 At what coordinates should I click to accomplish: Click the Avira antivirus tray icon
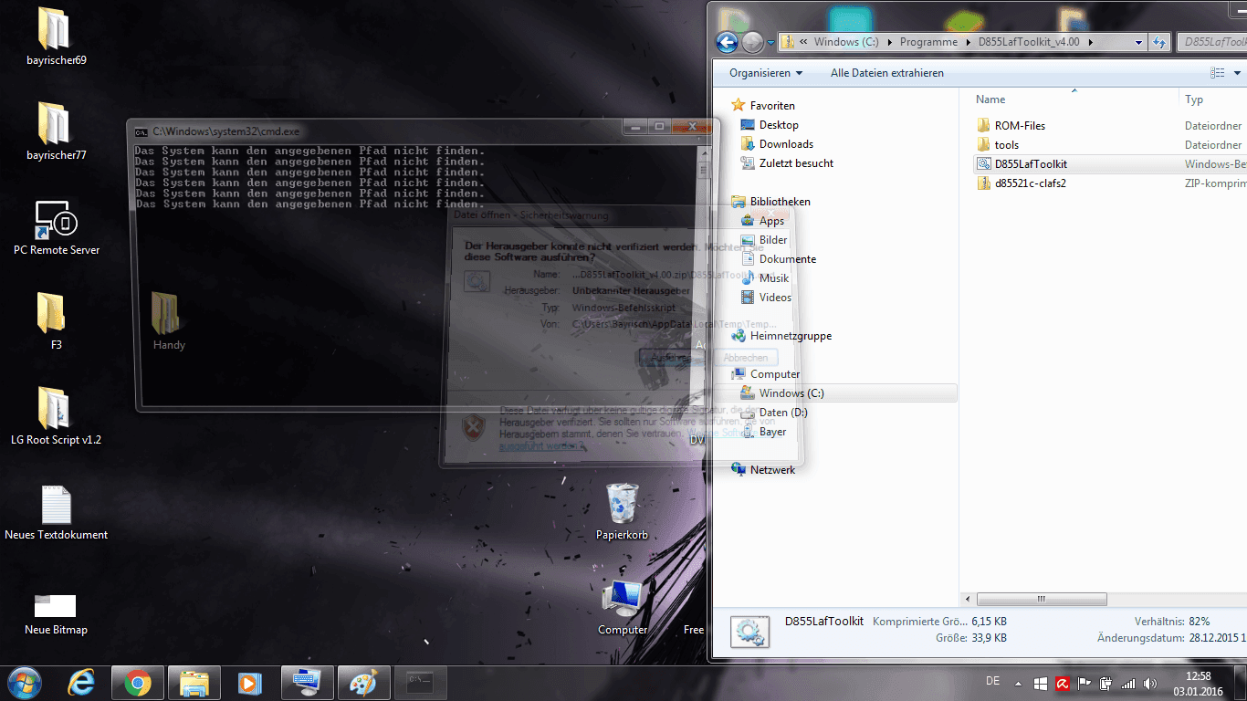1063,683
